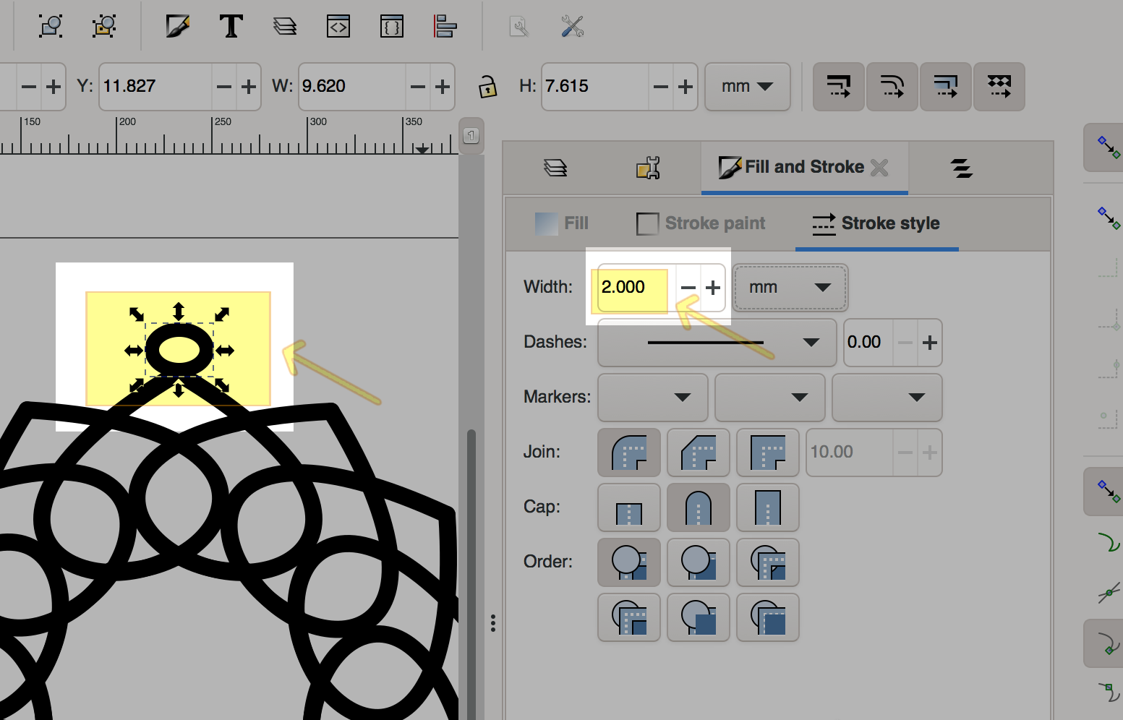This screenshot has height=720, width=1123.
Task: Choose the bevel join style icon
Action: click(698, 453)
